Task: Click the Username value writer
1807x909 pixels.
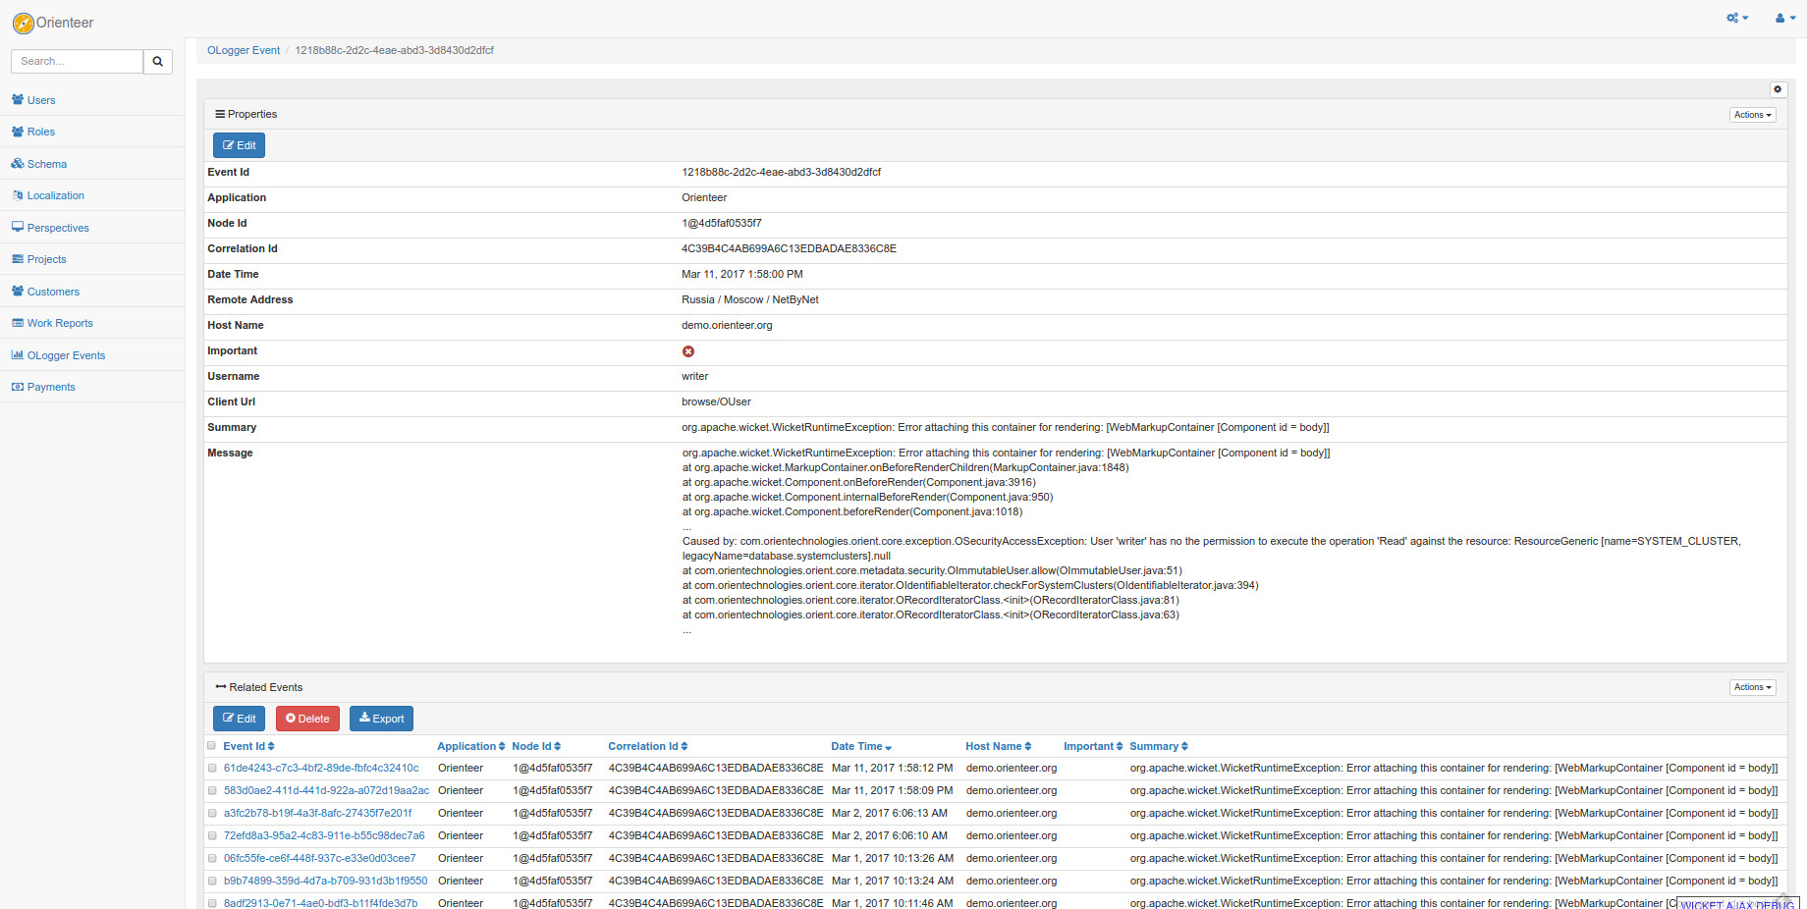Action: pyautogui.click(x=695, y=377)
